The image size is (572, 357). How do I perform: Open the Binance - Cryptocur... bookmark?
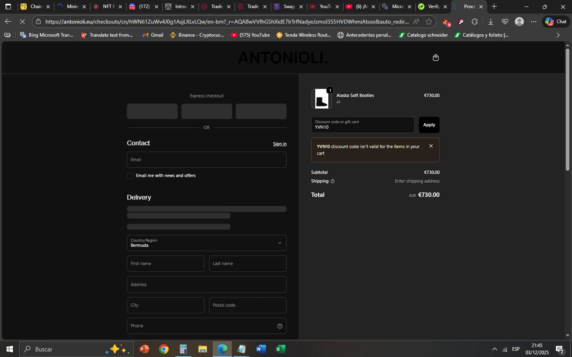coord(197,35)
